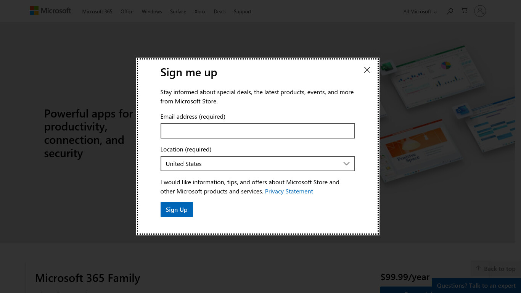
Task: Expand the All Microsoft menu
Action: 420,12
